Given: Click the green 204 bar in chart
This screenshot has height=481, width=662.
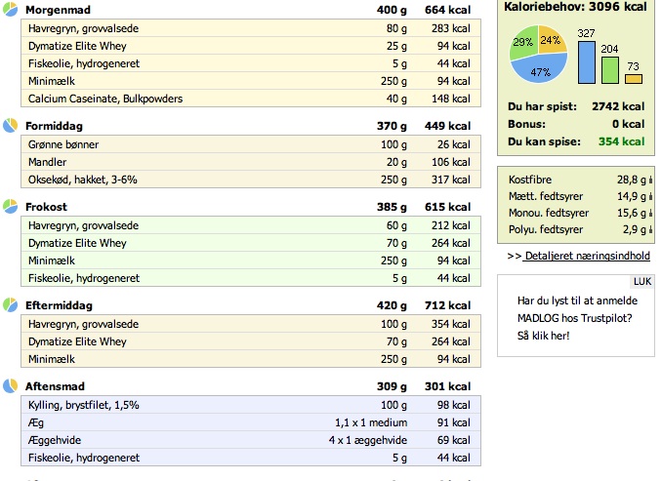Looking at the screenshot, I should (x=610, y=70).
